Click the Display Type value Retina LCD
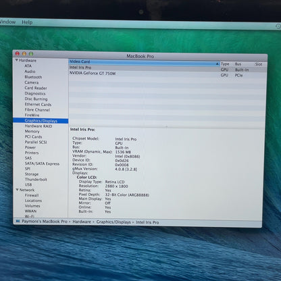 115,182
